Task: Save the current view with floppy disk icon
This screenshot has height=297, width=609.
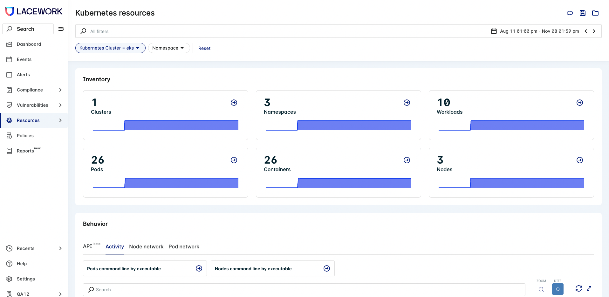Action: (x=583, y=13)
